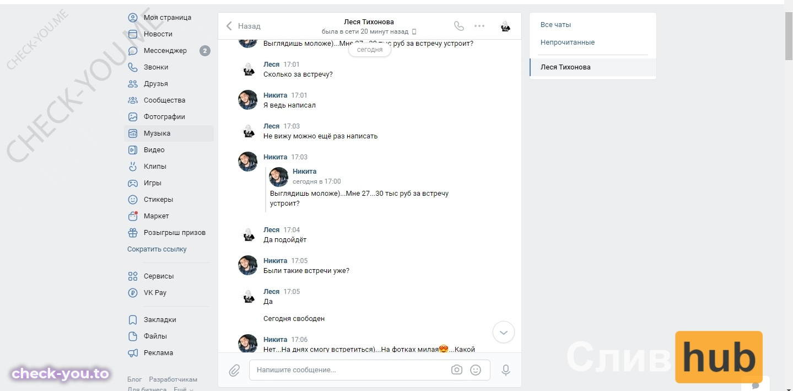The height and width of the screenshot is (391, 793).
Task: Open Музыка in the left sidebar
Action: point(169,133)
